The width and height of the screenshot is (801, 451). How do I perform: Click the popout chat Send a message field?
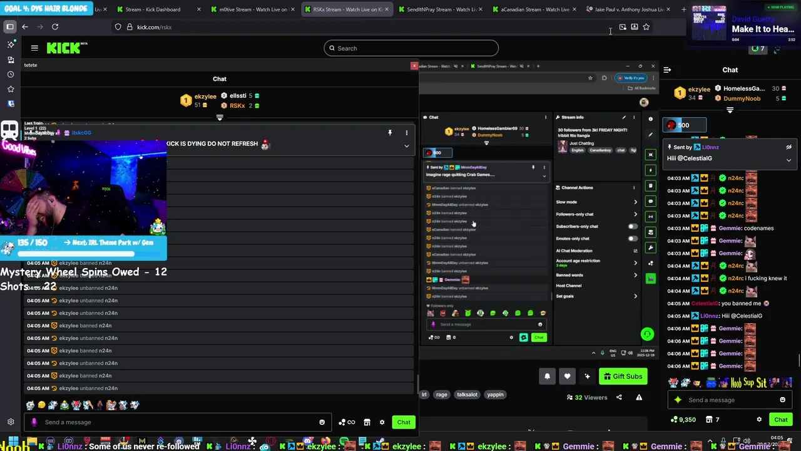tap(178, 422)
